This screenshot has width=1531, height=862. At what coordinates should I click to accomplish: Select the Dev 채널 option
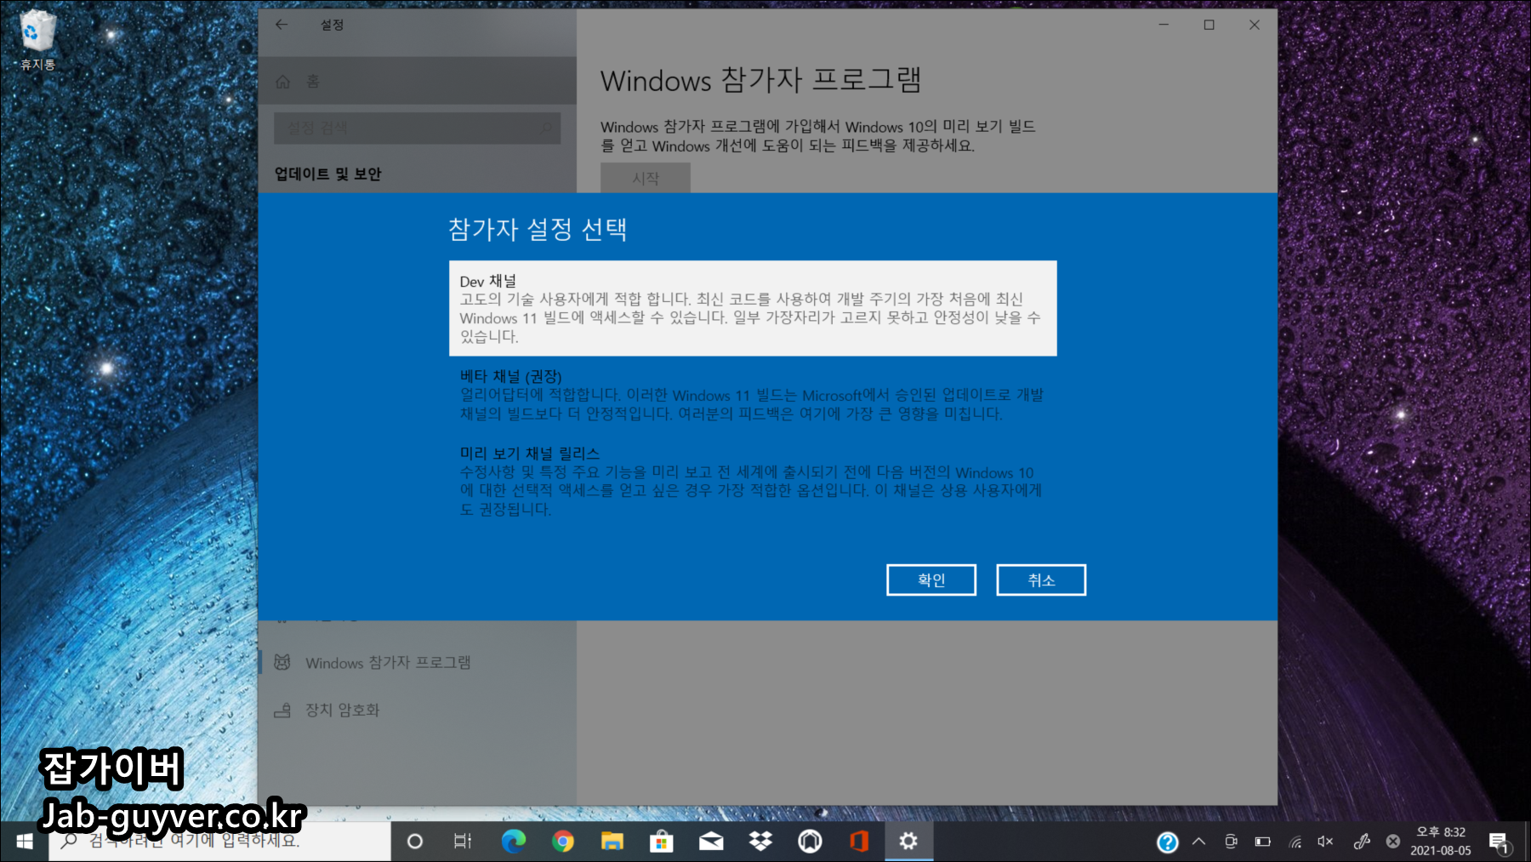[753, 308]
